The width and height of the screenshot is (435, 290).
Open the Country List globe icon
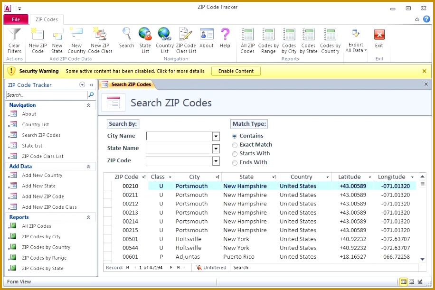click(x=164, y=34)
